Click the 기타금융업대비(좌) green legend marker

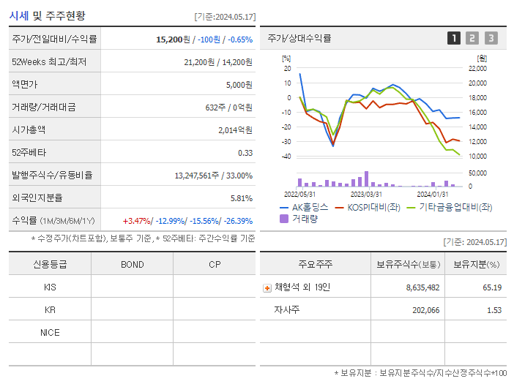tap(411, 208)
